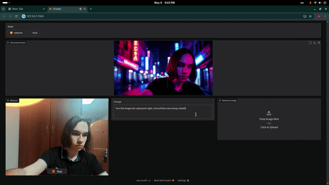Click the Processed stream label icon
Viewport: 329px width, 185px height.
click(8, 43)
